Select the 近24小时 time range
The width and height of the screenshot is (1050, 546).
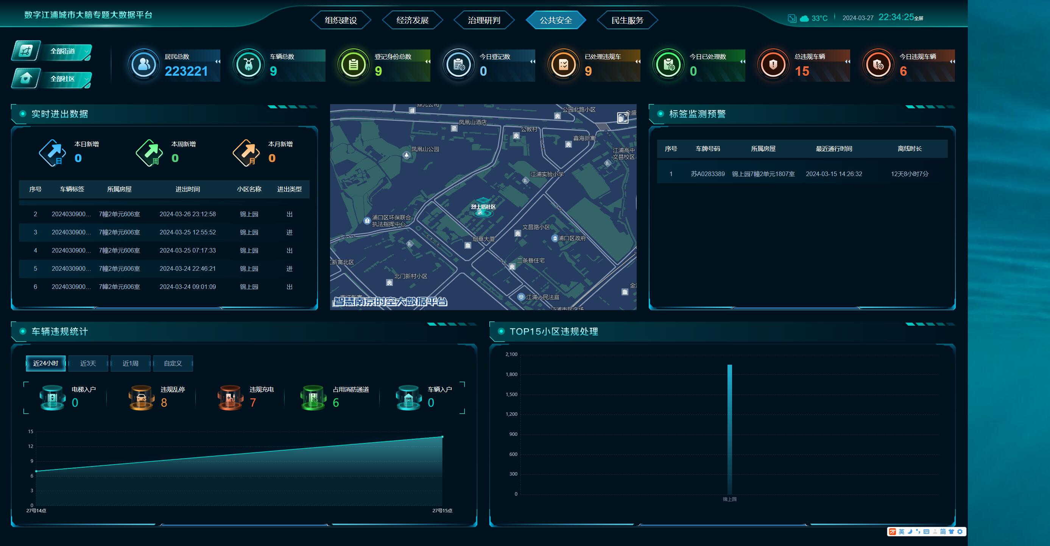(46, 363)
